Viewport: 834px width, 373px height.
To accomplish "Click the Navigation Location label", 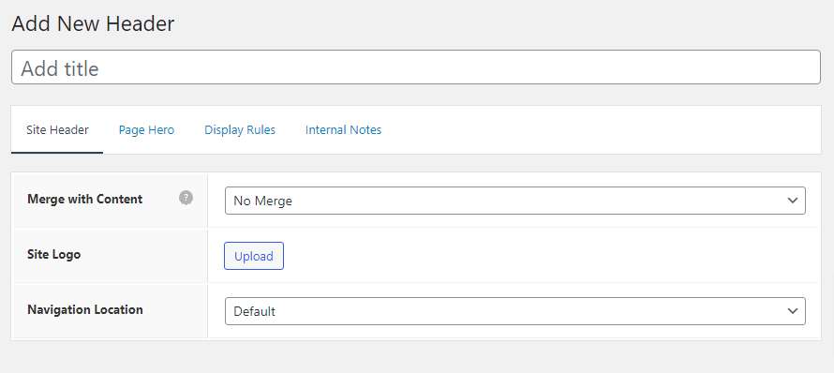I will (x=85, y=309).
